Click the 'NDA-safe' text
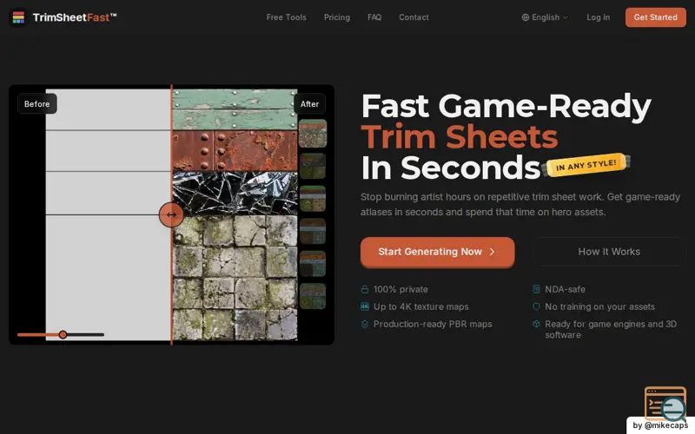 coord(566,289)
